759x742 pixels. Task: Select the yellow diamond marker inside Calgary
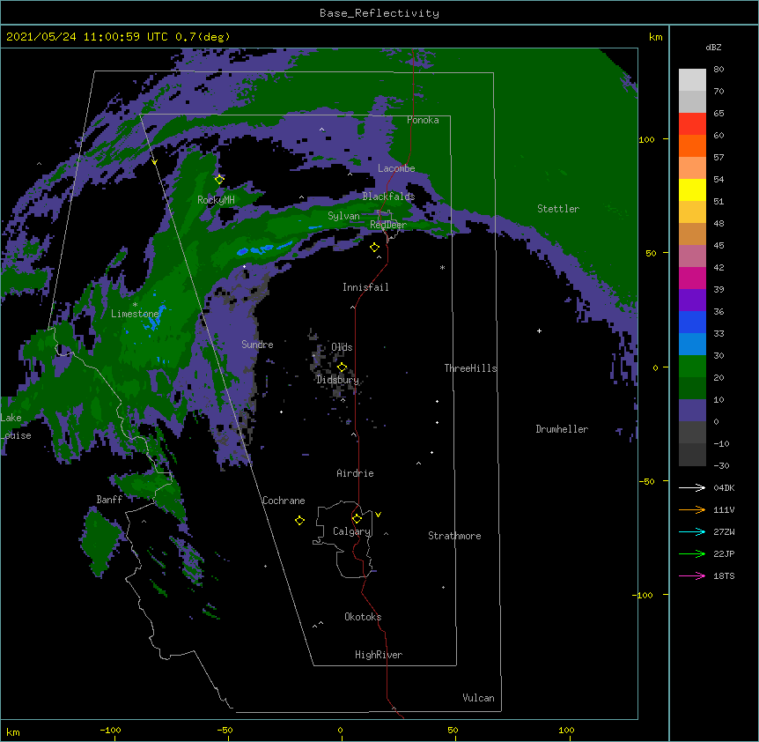point(357,519)
